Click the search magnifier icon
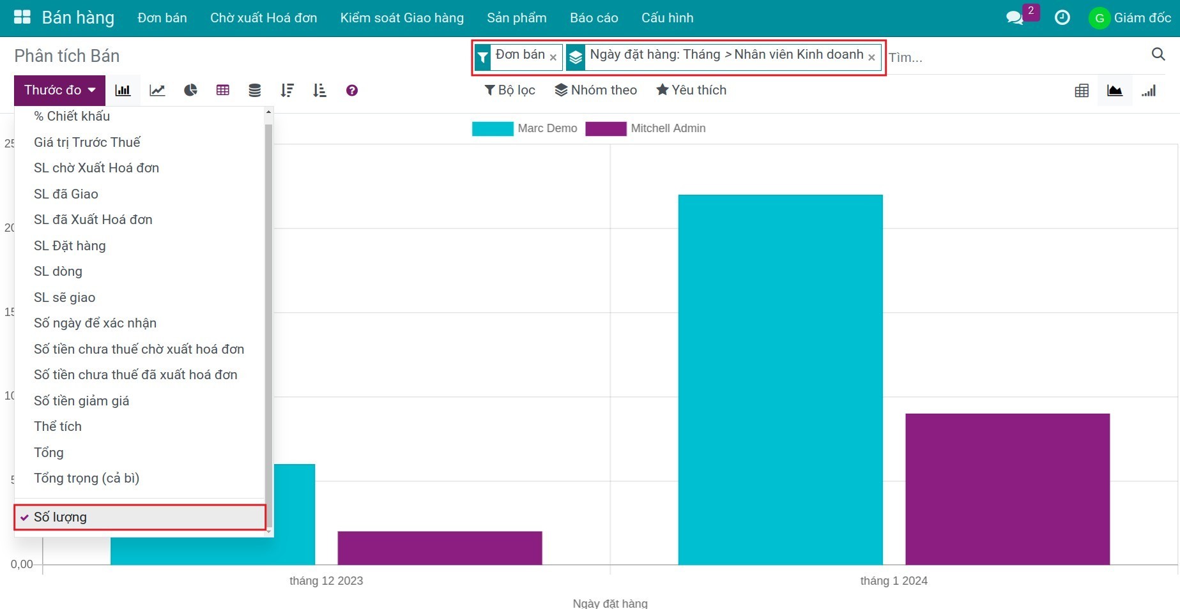Image resolution: width=1180 pixels, height=609 pixels. (1158, 54)
